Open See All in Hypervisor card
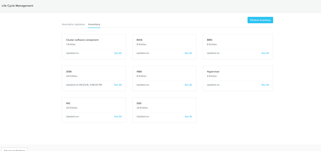Viewport: 321px width, 151px height. tap(265, 85)
